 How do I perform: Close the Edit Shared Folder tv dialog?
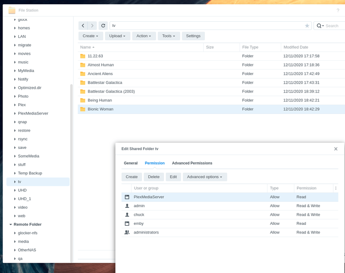coord(336,149)
